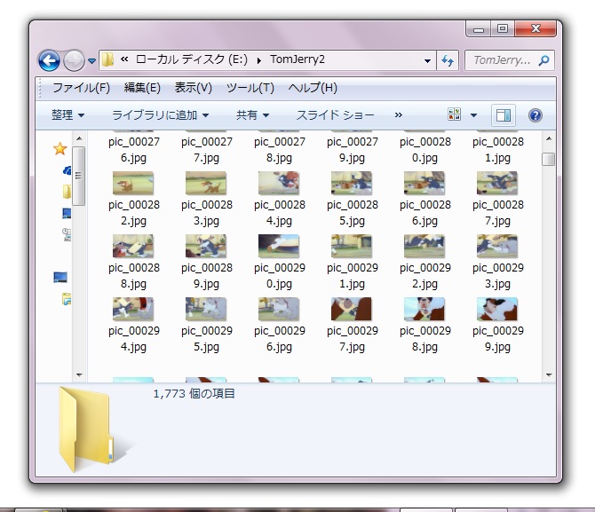Click the Favorites star in navigation pane
The width and height of the screenshot is (595, 512).
(60, 149)
